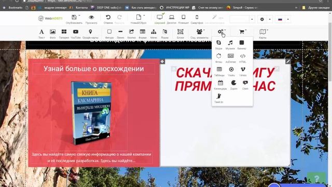Click the move handle on white block
Screen dimensions: 332x187
(x=162, y=61)
